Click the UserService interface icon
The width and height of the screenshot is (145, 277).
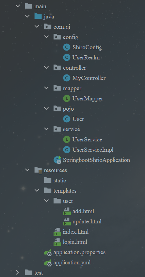click(66, 139)
